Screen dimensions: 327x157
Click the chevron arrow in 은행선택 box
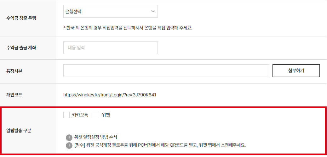point(153,11)
